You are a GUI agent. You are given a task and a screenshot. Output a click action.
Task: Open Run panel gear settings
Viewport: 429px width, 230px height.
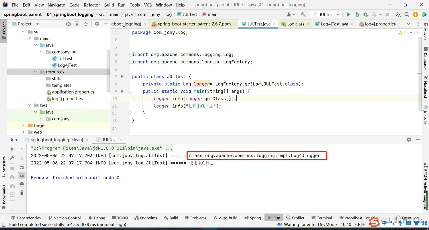[x=409, y=140]
